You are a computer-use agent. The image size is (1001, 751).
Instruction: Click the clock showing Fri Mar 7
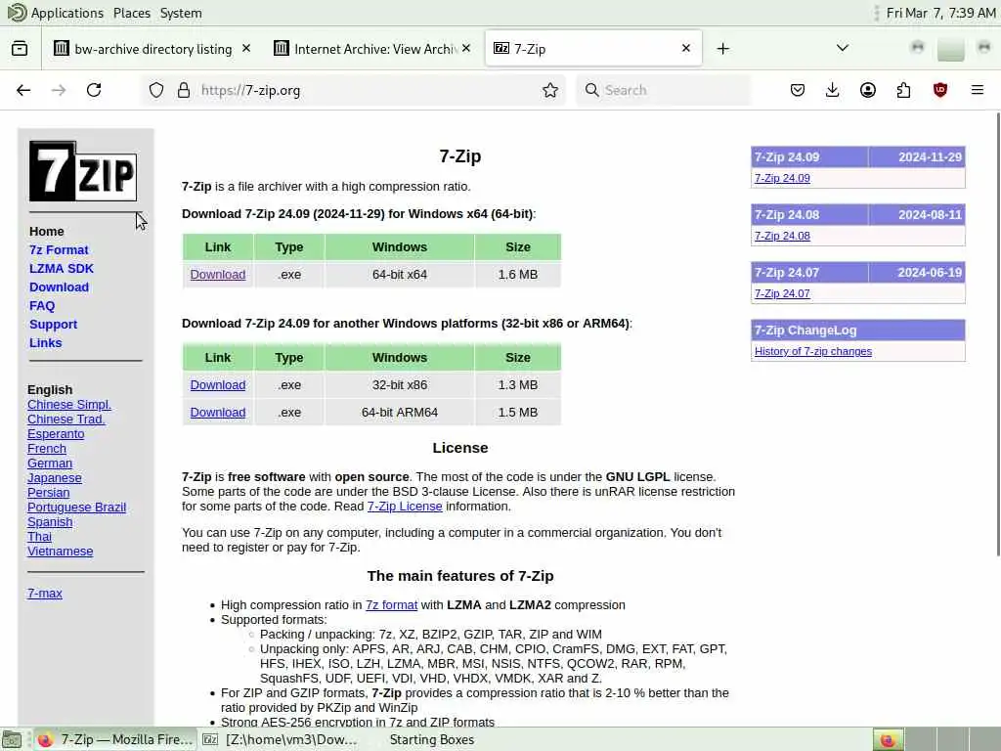coord(941,13)
